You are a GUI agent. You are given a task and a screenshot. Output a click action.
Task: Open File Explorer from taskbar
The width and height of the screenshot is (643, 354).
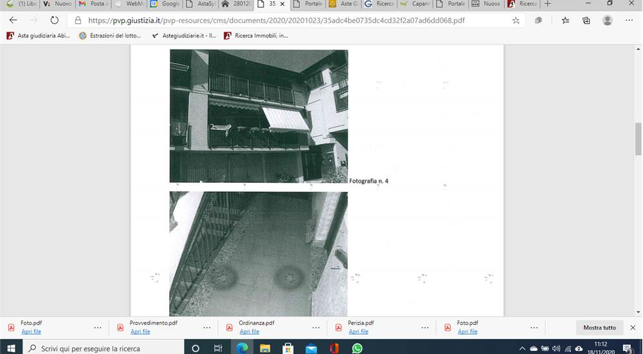point(264,348)
